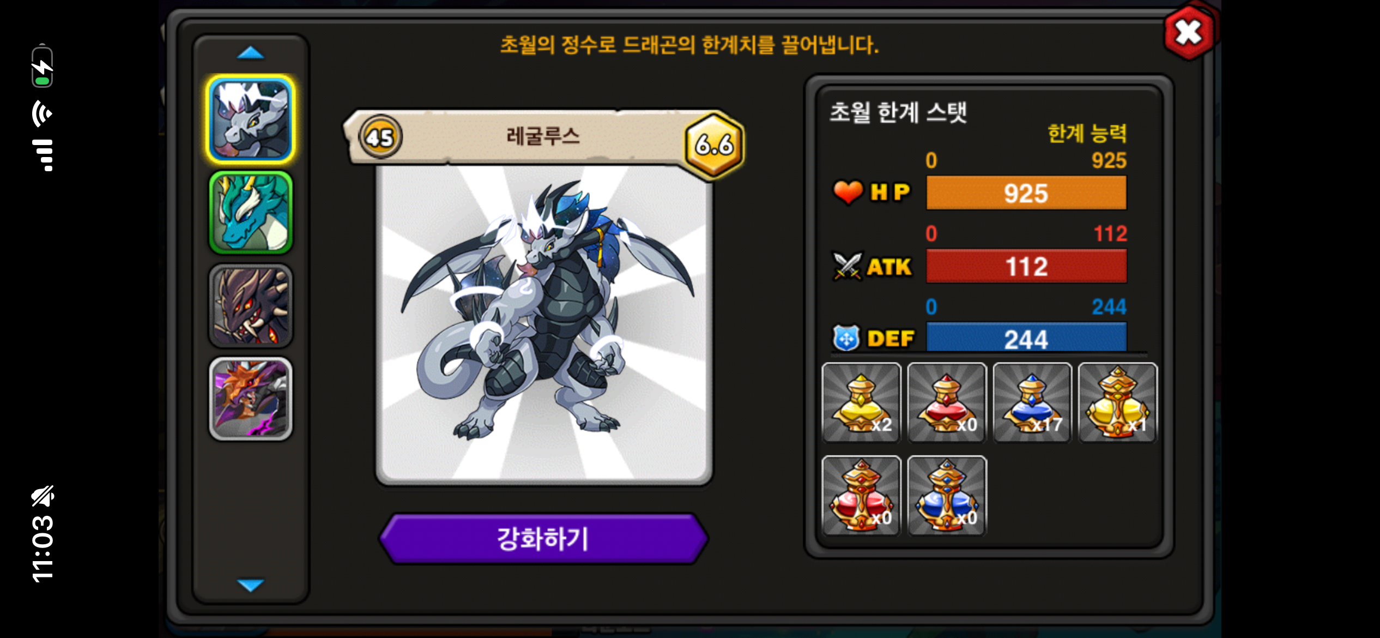
Task: Select the yellow essence potion x2
Action: [x=861, y=402]
